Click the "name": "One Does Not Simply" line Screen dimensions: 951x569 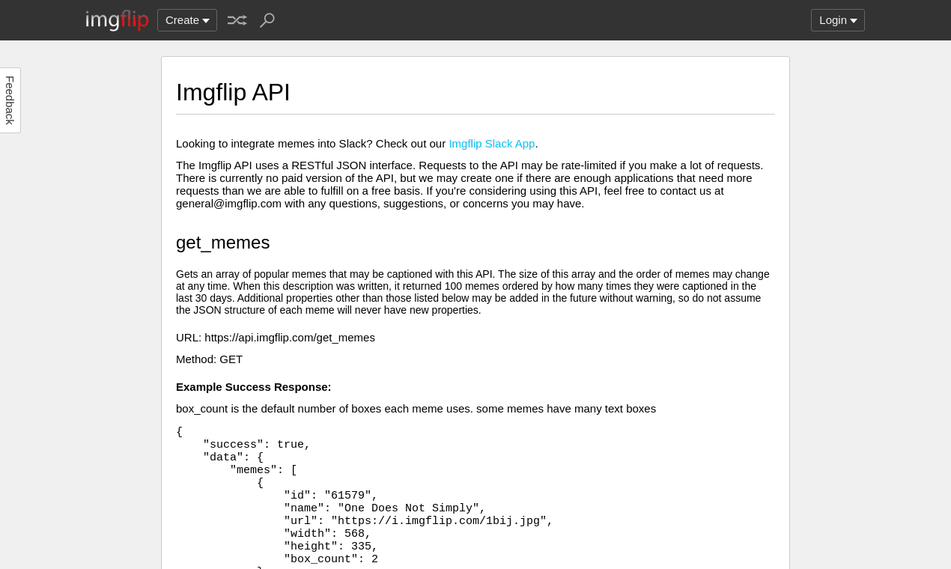point(385,508)
